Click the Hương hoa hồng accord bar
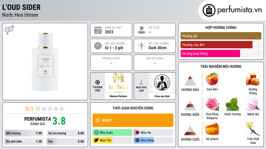Screen dimensions: 266x149 pyautogui.click(x=221, y=53)
